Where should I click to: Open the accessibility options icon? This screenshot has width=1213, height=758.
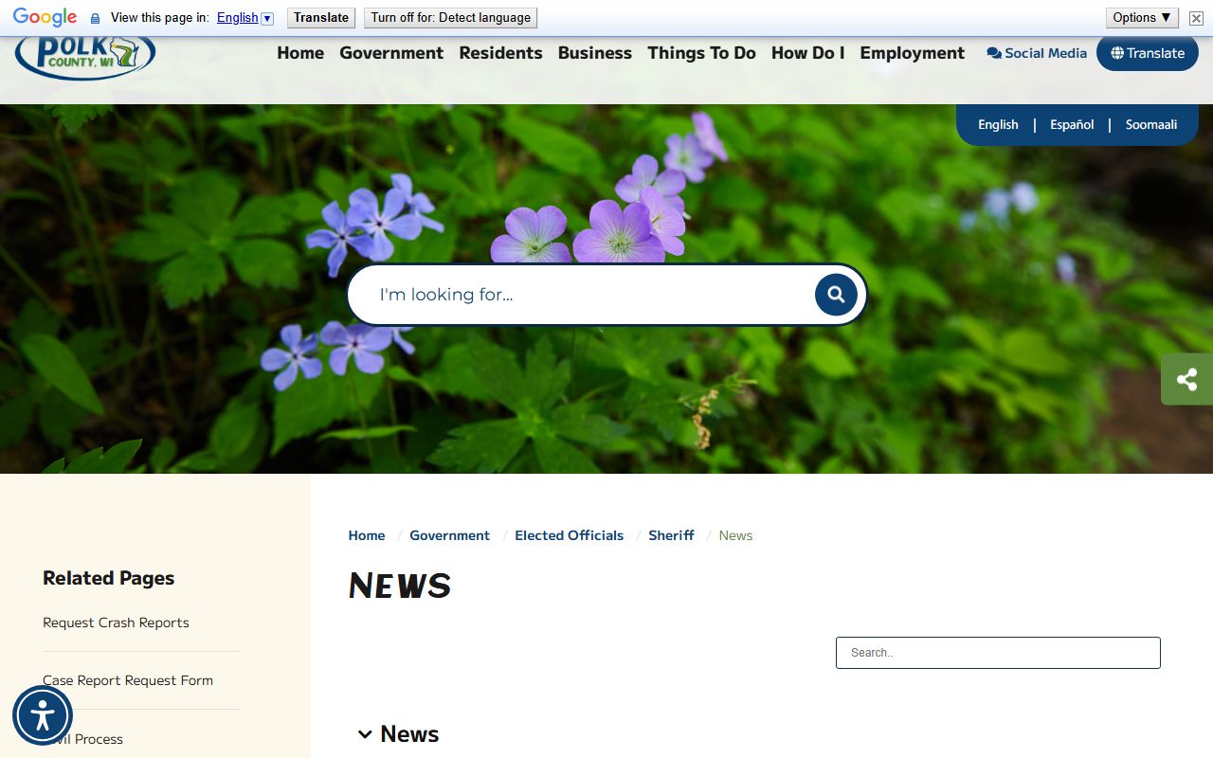tap(43, 715)
